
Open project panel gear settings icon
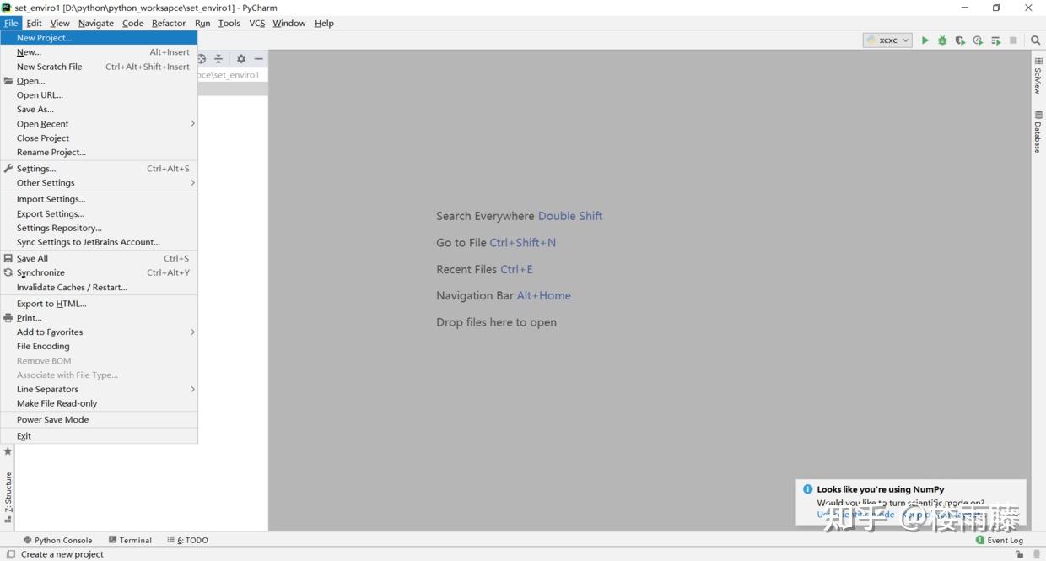[241, 59]
